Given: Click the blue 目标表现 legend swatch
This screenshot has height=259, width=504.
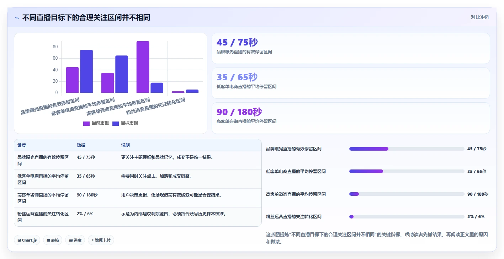Looking at the screenshot, I should pos(116,123).
